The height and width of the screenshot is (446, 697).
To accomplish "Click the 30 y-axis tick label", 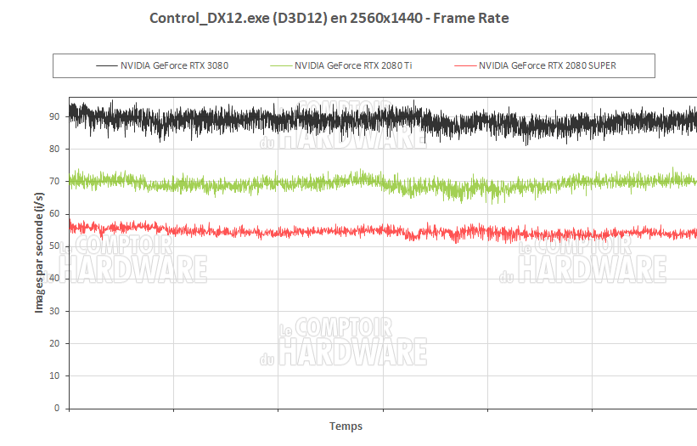I will tap(54, 311).
